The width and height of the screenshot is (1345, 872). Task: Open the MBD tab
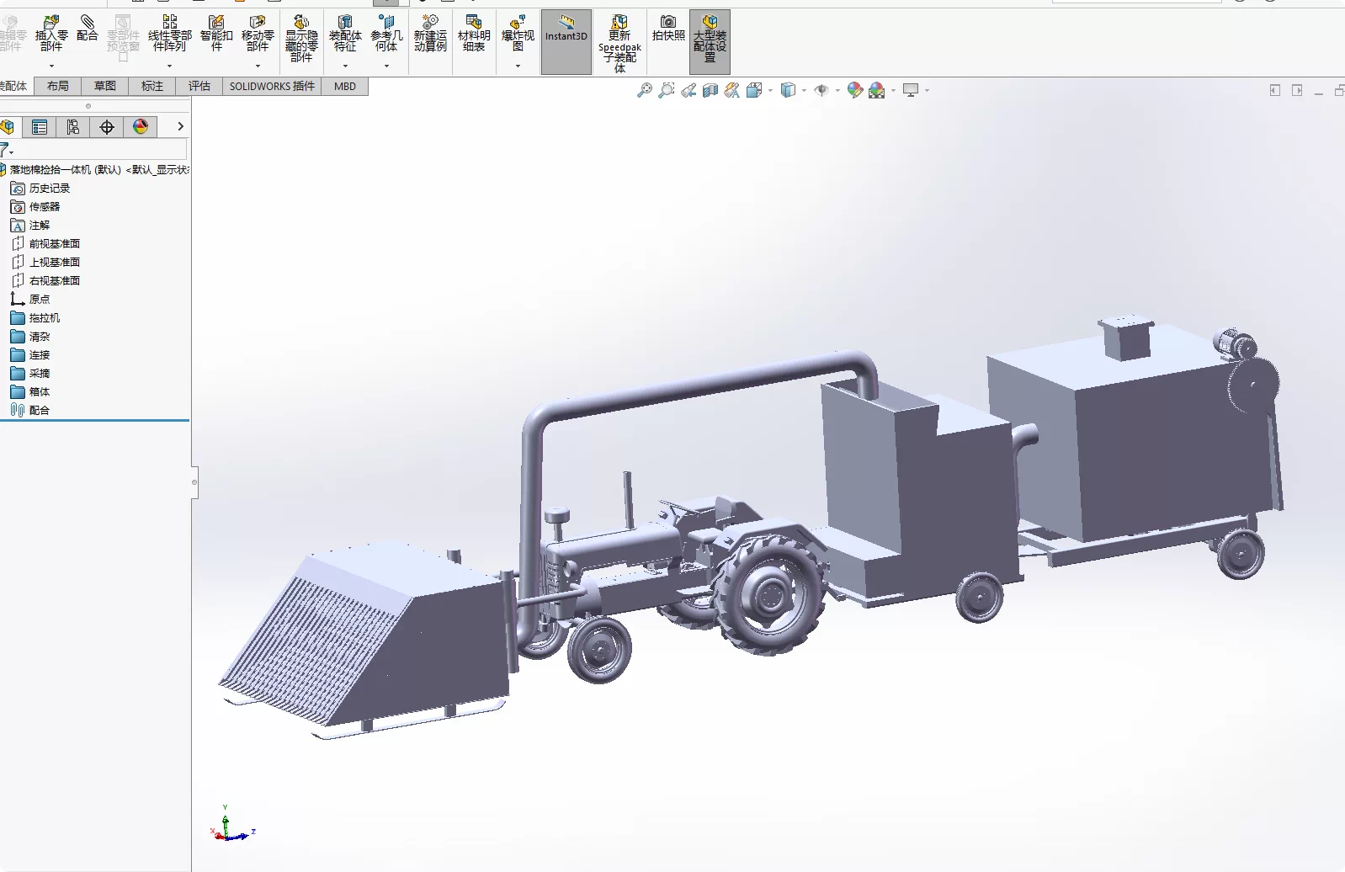345,86
